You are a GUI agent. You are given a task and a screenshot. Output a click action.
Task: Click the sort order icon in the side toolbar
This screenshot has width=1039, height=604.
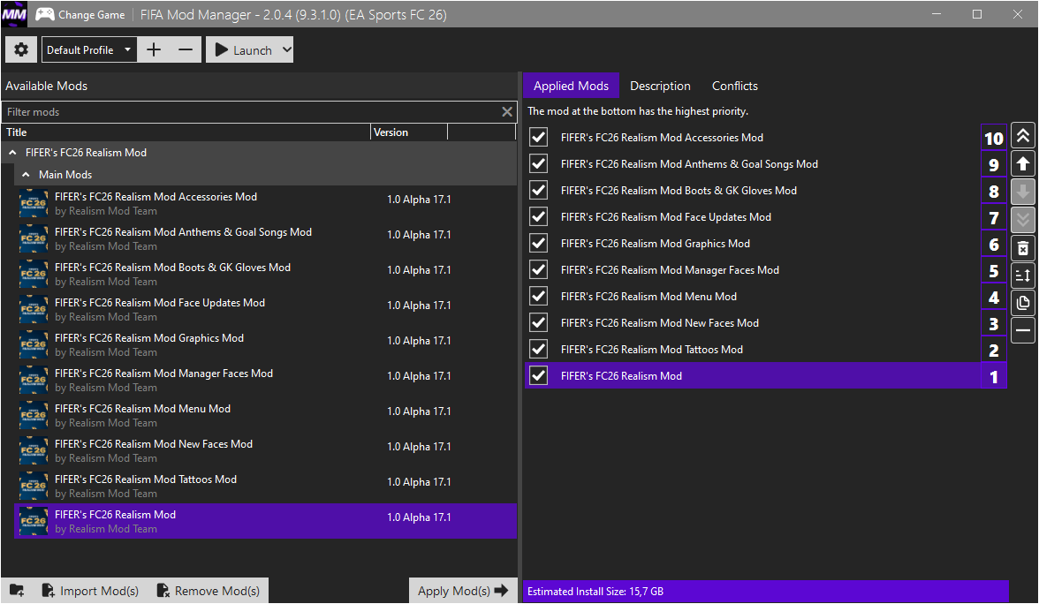[x=1023, y=276]
